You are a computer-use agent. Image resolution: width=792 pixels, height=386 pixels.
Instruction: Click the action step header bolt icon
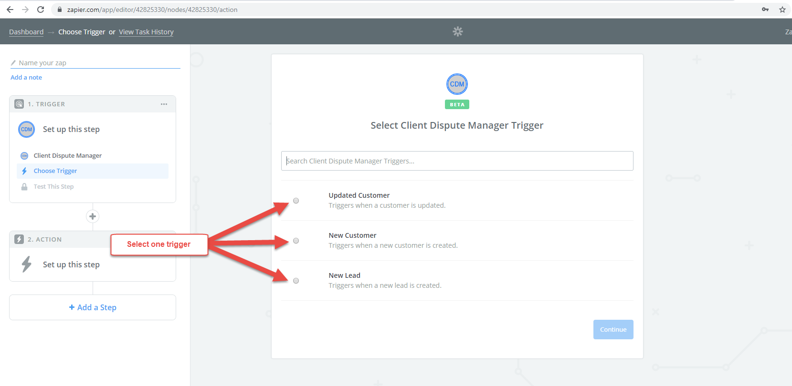[19, 239]
